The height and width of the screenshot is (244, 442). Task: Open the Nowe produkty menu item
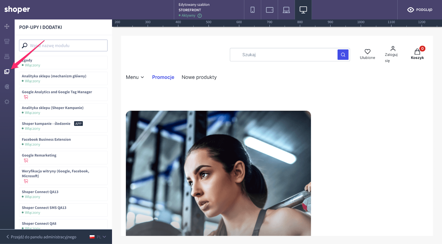(199, 77)
